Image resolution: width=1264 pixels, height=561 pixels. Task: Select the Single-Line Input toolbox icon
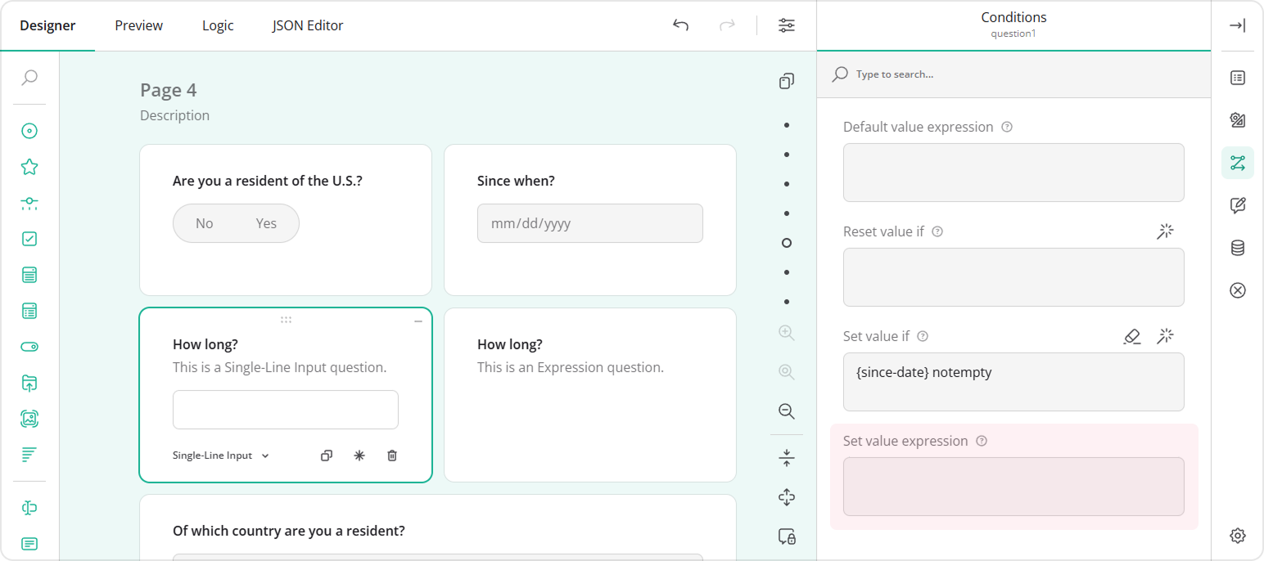coord(29,508)
